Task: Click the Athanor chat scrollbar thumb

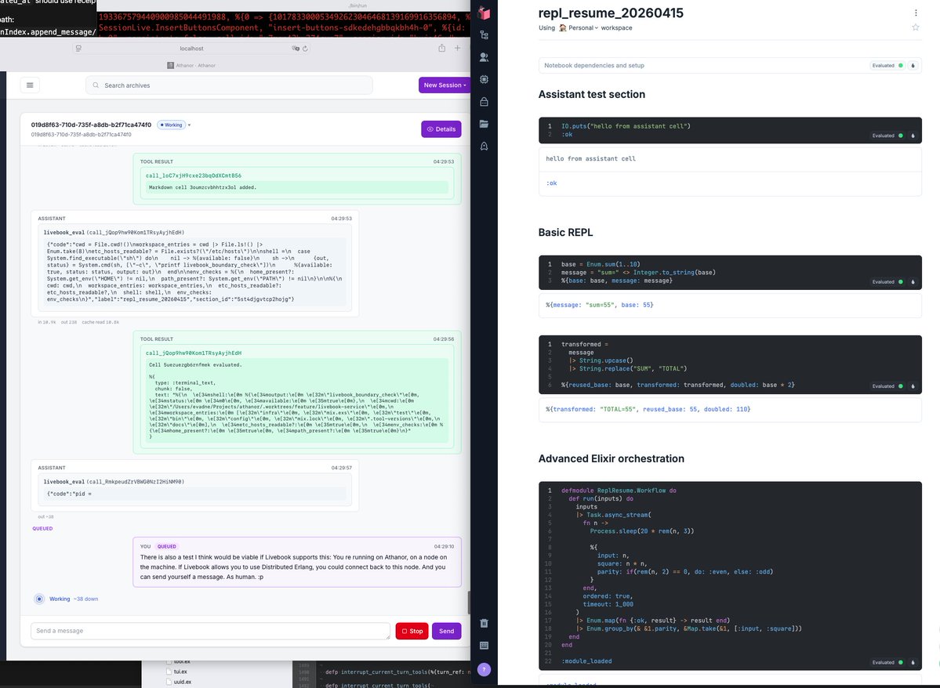Action: pos(469,603)
